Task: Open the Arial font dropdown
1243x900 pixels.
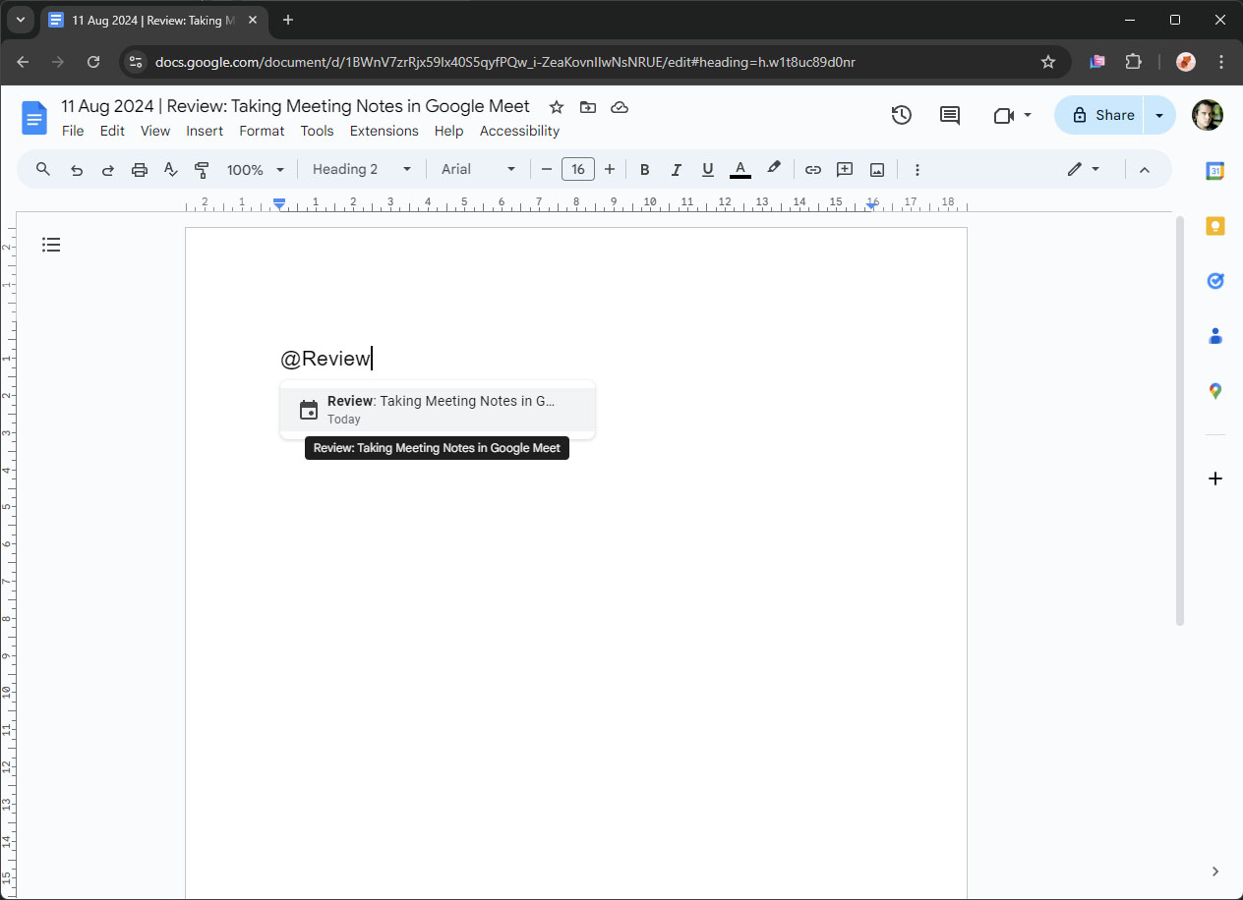Action: (478, 169)
